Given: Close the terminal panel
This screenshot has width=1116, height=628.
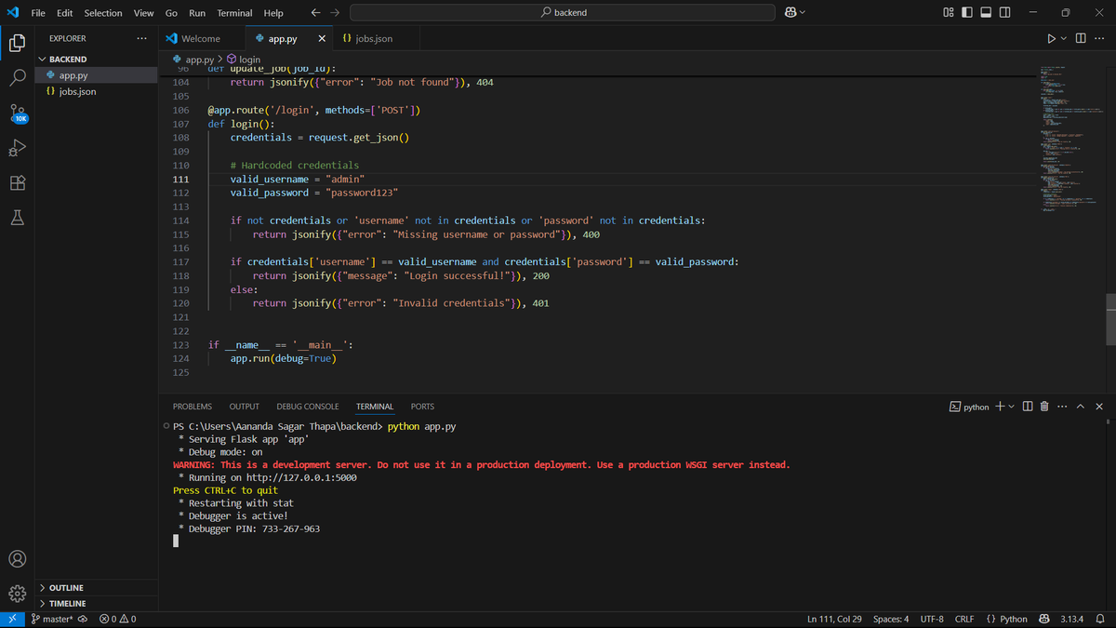Looking at the screenshot, I should (x=1099, y=407).
